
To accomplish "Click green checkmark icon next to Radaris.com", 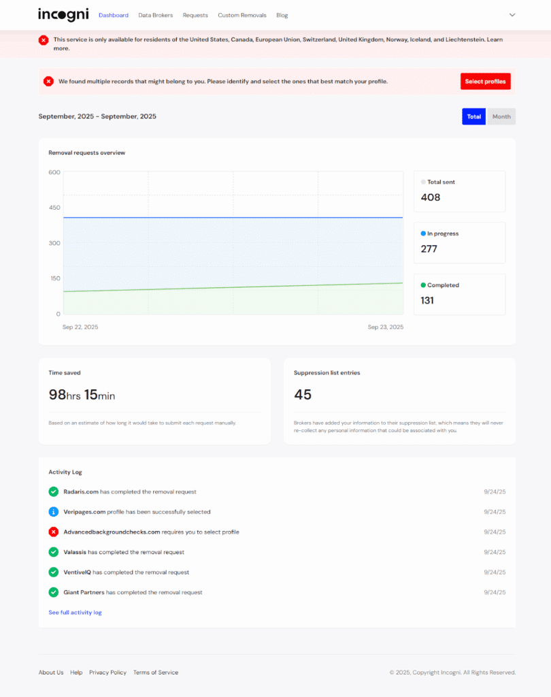I will coord(54,491).
